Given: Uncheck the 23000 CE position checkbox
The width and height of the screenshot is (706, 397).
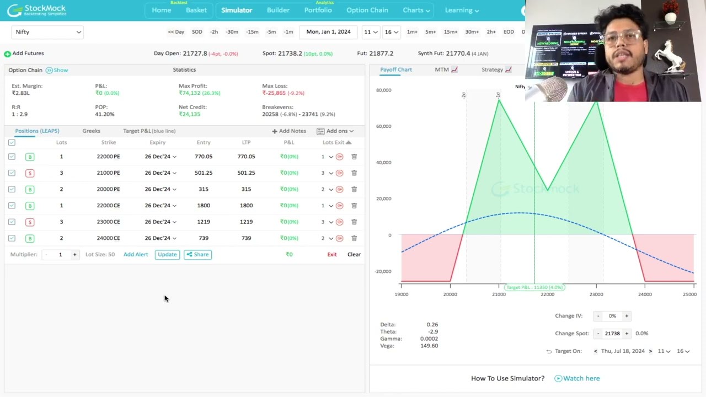Looking at the screenshot, I should pos(12,222).
